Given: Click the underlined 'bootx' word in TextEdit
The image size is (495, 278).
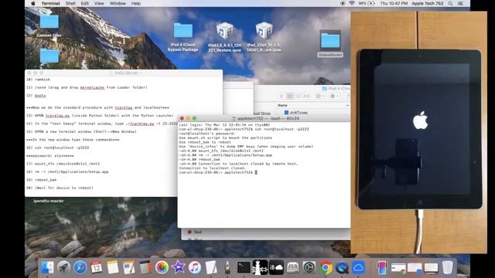Looking at the screenshot, I should pyautogui.click(x=40, y=96).
